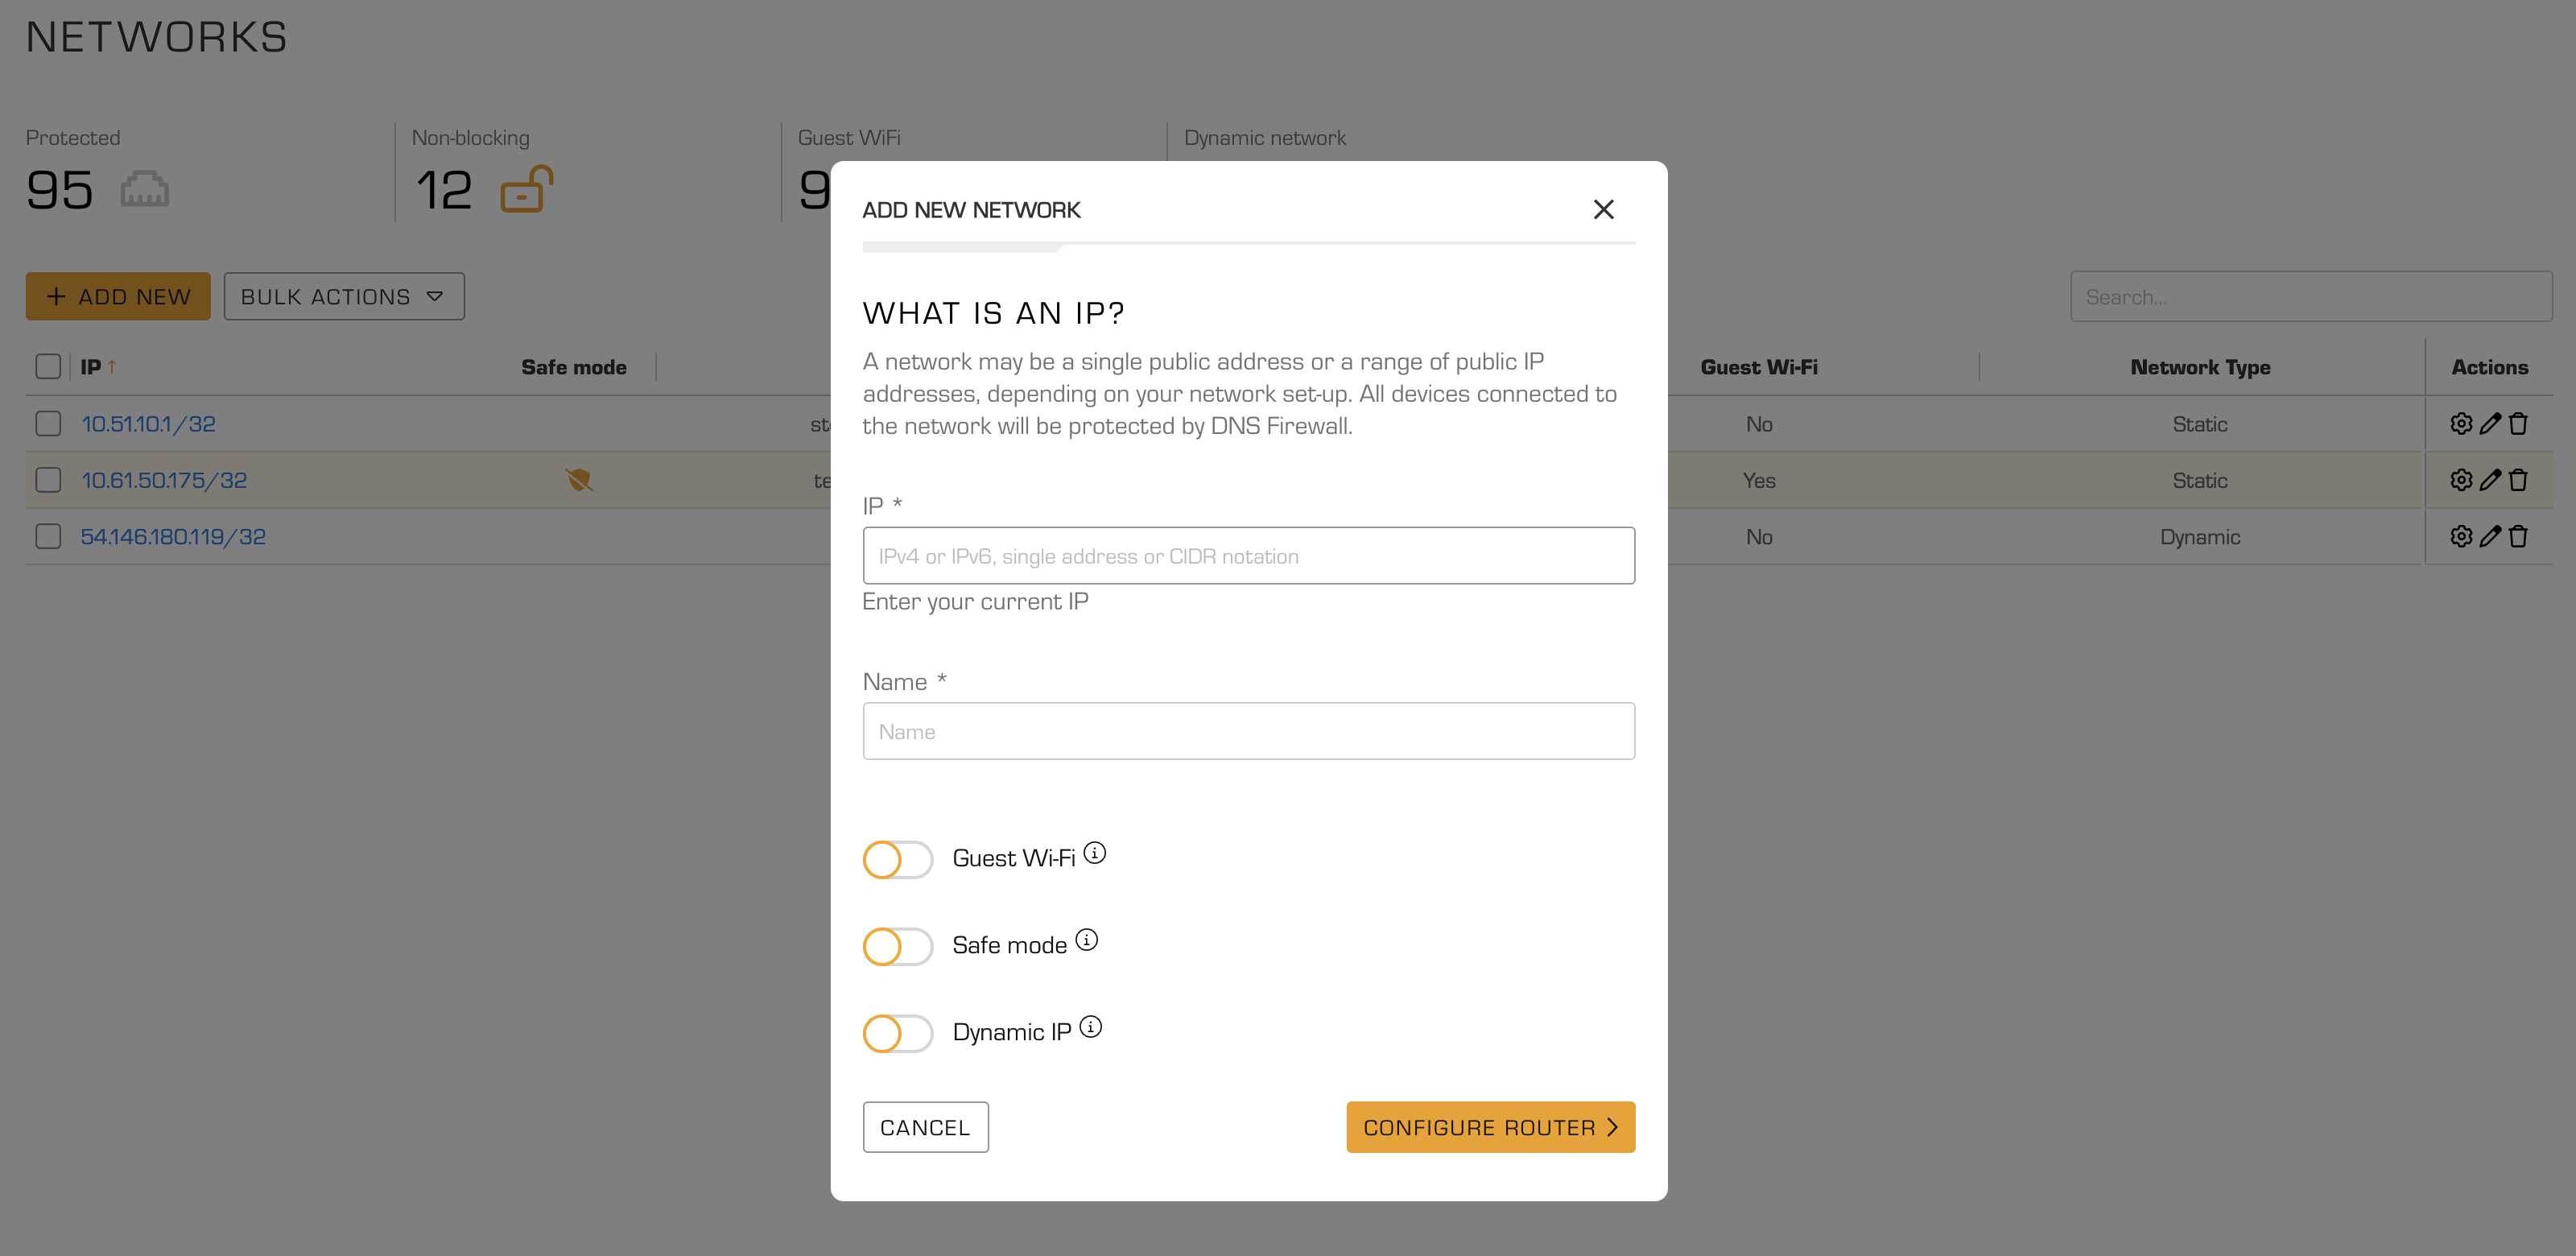Viewport: 2576px width, 1256px height.
Task: Close the Add New Network dialog
Action: [x=1603, y=209]
